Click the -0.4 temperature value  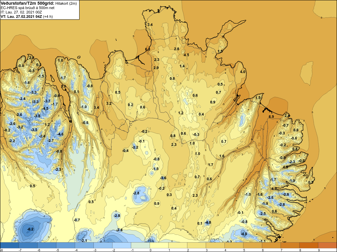pos(125,151)
